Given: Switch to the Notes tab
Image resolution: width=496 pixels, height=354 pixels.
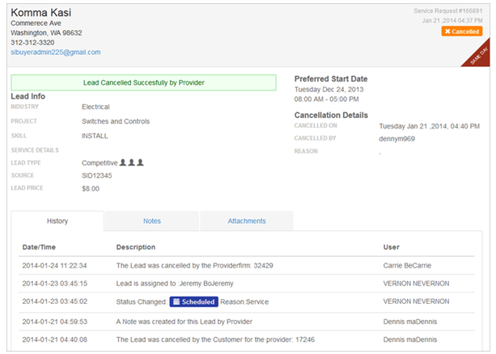Looking at the screenshot, I should click(x=151, y=221).
